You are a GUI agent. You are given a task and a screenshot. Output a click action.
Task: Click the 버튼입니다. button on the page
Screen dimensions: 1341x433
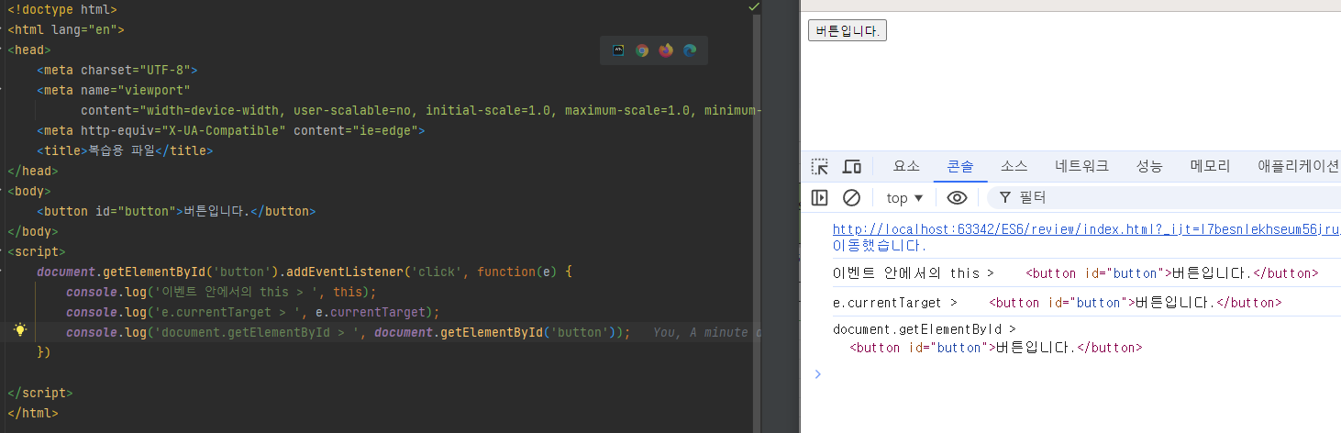pos(847,31)
